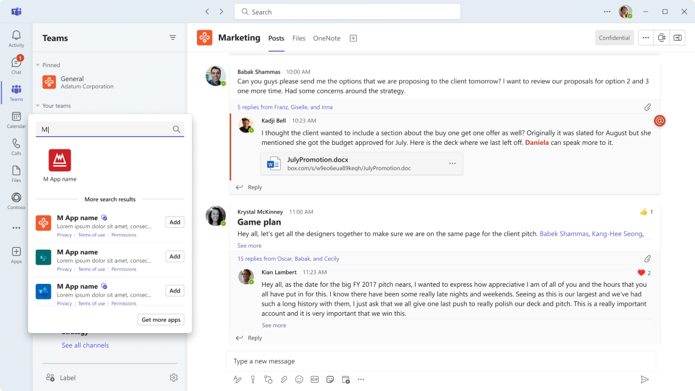Open Chat from the left rail
The width and height of the screenshot is (695, 391).
coord(16,65)
